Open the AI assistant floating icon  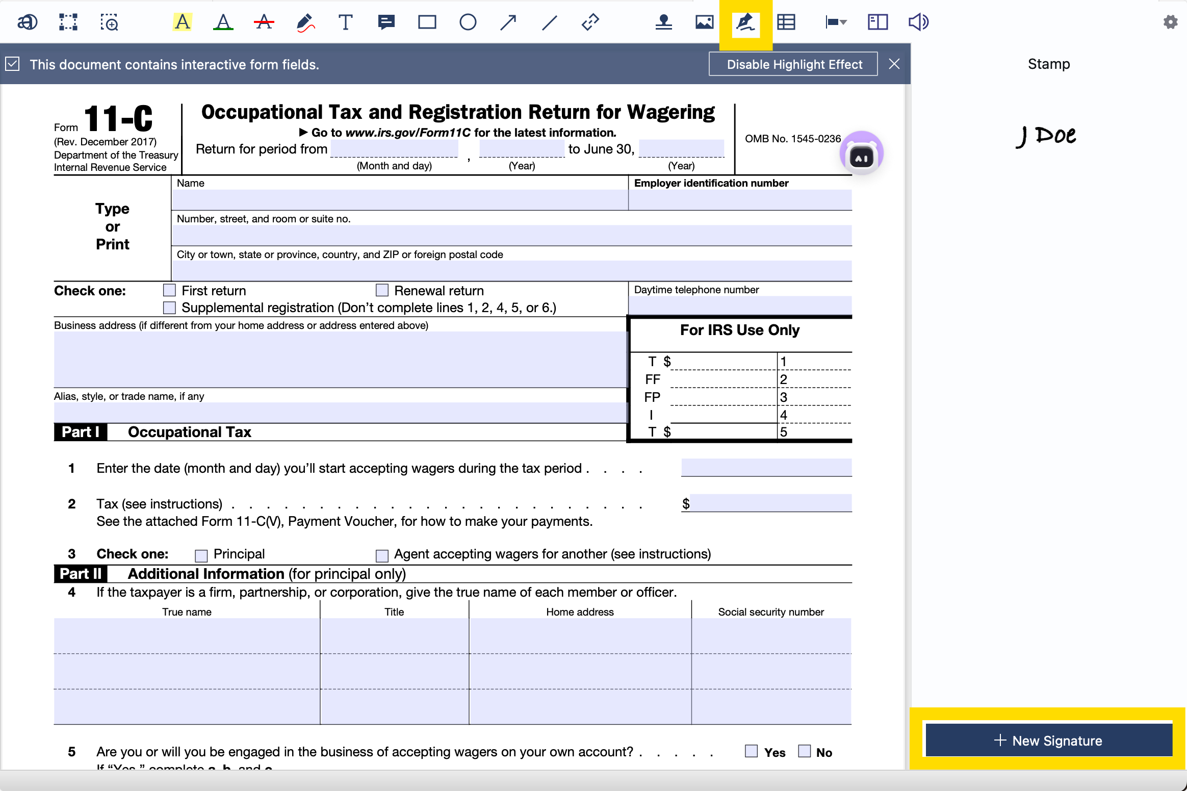coord(862,153)
